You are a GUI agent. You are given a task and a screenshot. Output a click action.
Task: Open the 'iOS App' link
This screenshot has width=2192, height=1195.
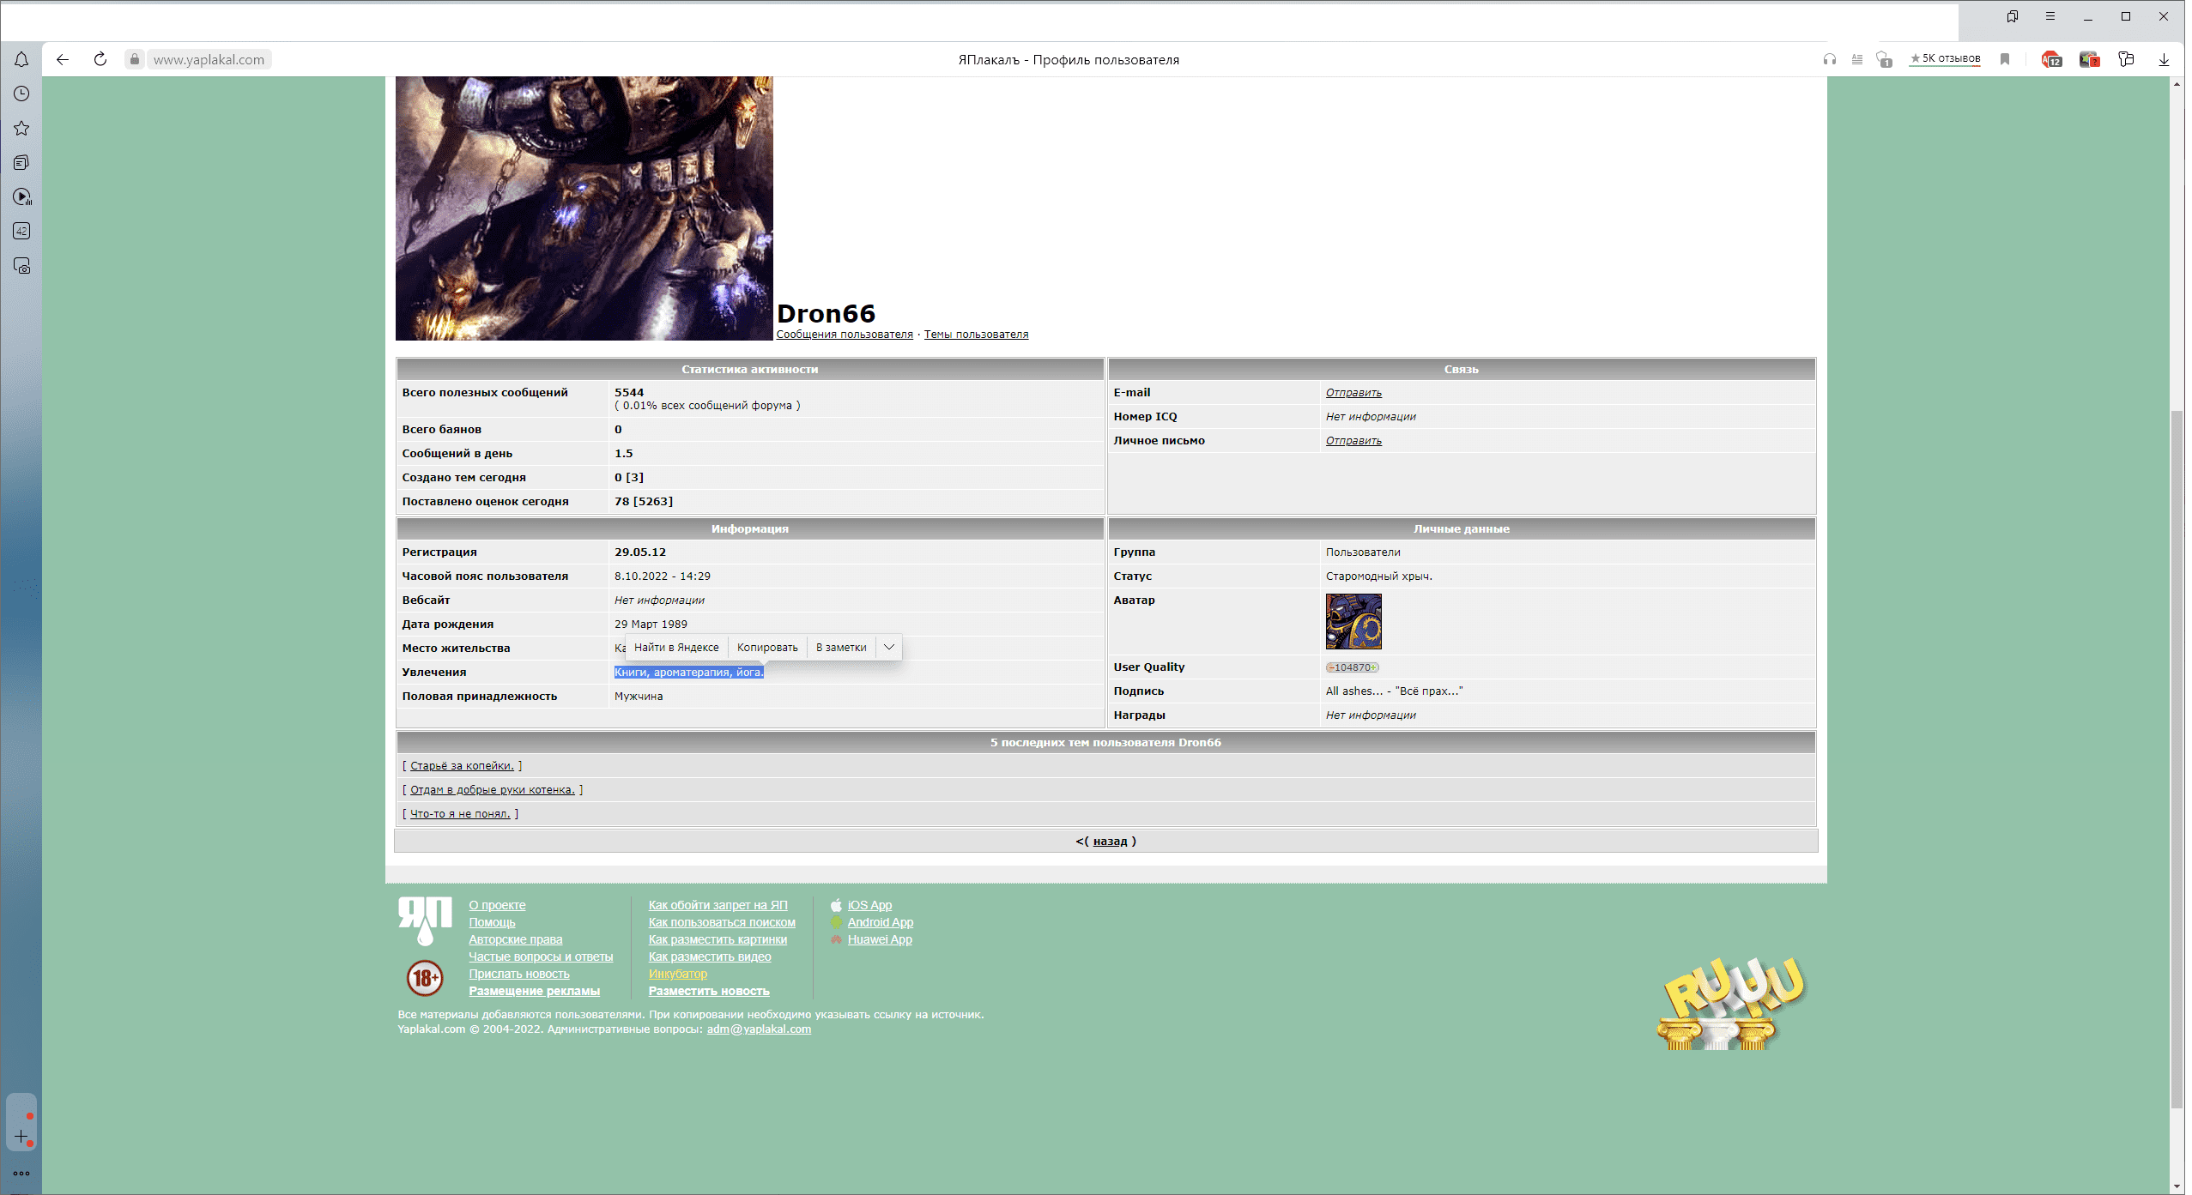tap(869, 905)
